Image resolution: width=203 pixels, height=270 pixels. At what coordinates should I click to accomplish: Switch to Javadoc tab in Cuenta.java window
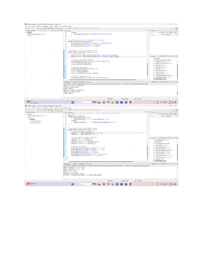click(74, 82)
